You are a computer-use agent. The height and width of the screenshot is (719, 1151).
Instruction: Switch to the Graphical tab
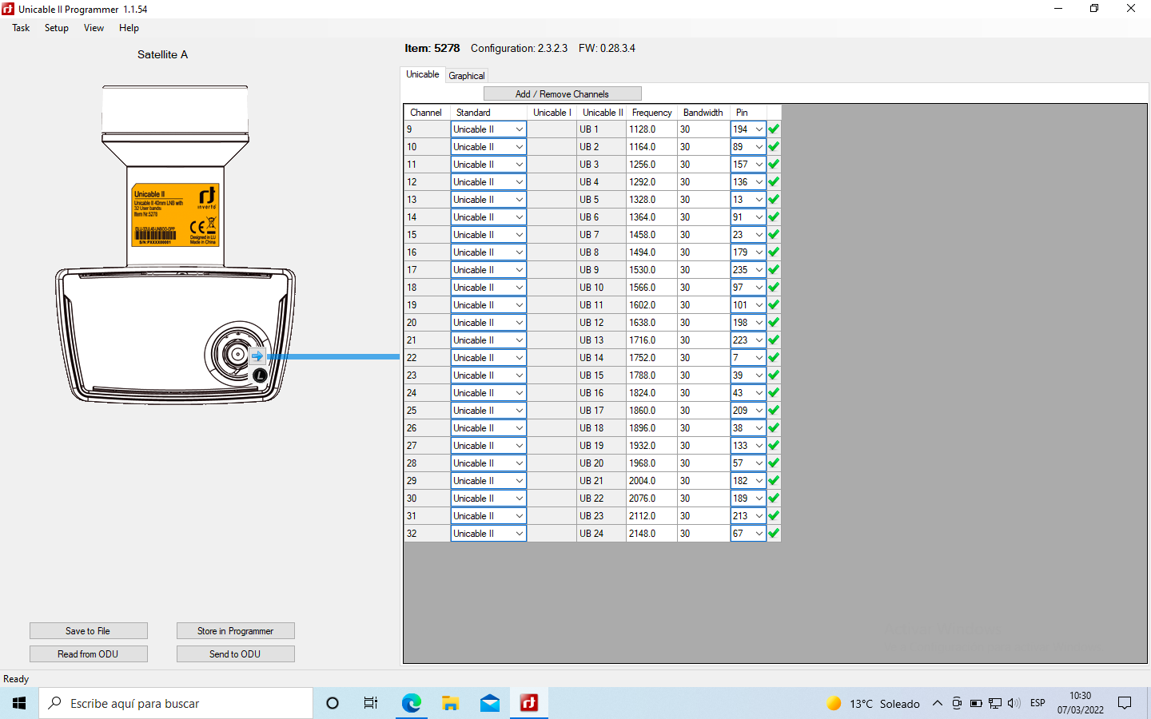[467, 76]
